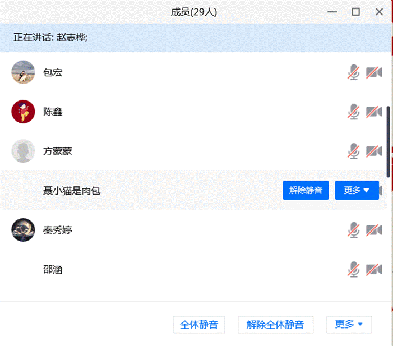Click 陈鑫's red avatar picture
Image resolution: width=393 pixels, height=346 pixels.
pyautogui.click(x=23, y=112)
